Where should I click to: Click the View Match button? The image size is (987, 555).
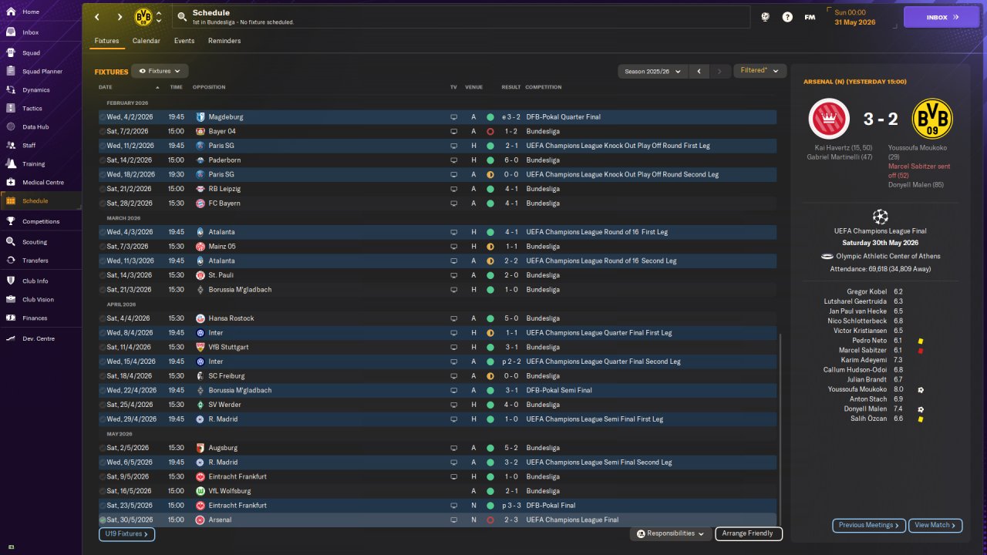935,525
